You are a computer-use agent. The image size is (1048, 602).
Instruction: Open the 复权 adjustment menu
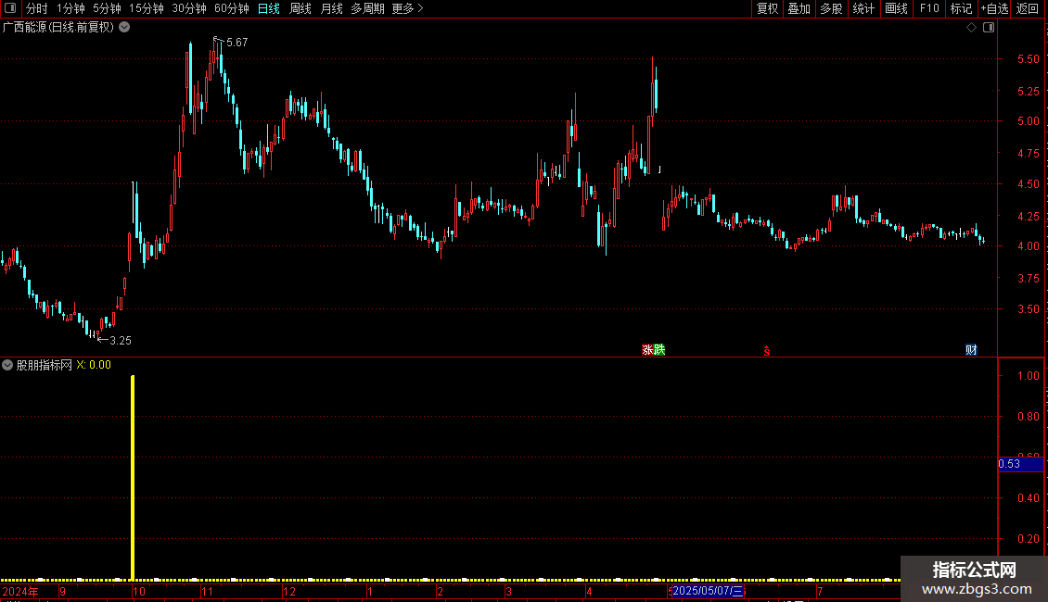(x=767, y=8)
